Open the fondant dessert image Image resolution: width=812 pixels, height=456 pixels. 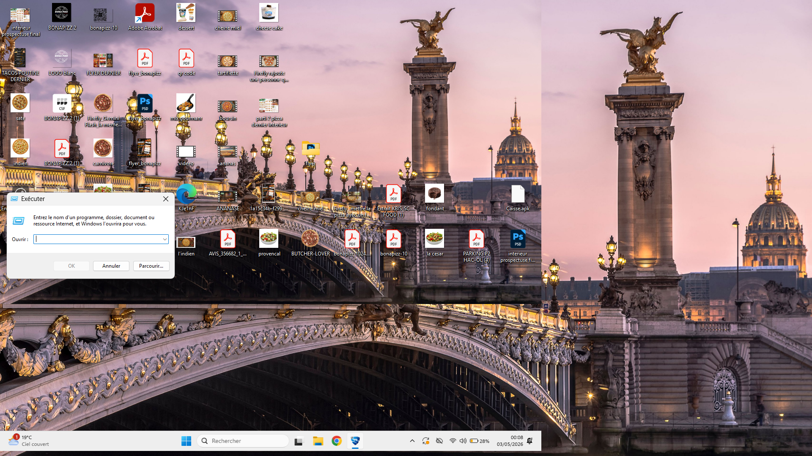435,198
